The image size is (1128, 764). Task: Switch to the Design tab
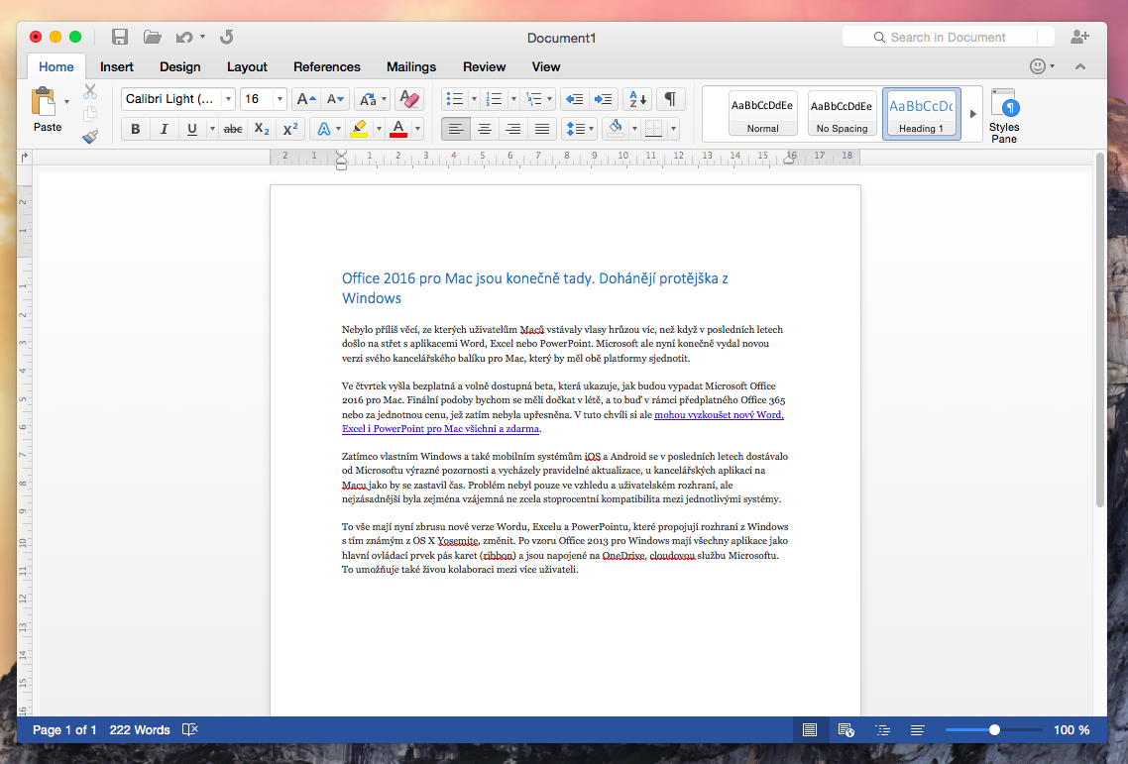pyautogui.click(x=179, y=67)
